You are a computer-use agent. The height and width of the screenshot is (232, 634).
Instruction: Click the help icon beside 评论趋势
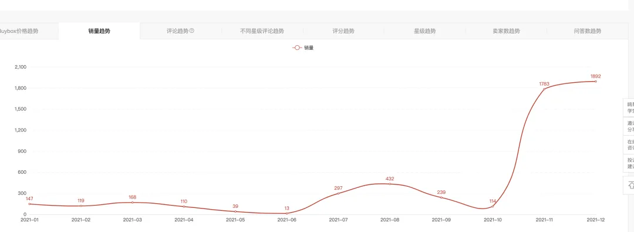pyautogui.click(x=192, y=31)
